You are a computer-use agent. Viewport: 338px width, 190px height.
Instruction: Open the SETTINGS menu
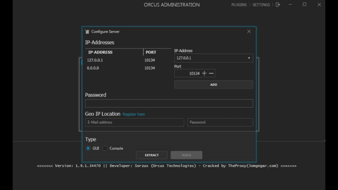tap(261, 5)
